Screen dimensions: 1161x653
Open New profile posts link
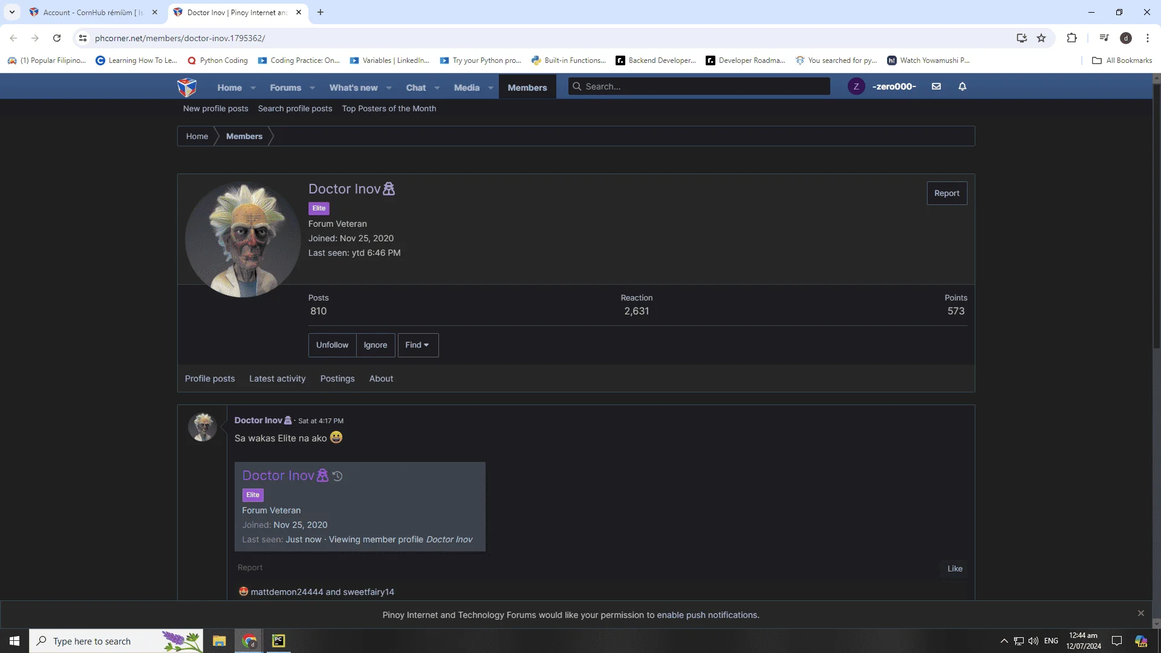(216, 108)
